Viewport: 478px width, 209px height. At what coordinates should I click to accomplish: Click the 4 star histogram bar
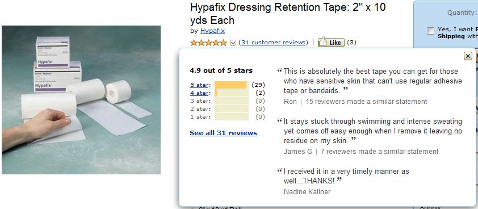232,93
